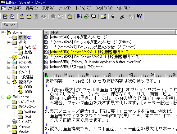The height and width of the screenshot is (134, 177).
Task: Click the 件名 column header
Action: (112, 32)
